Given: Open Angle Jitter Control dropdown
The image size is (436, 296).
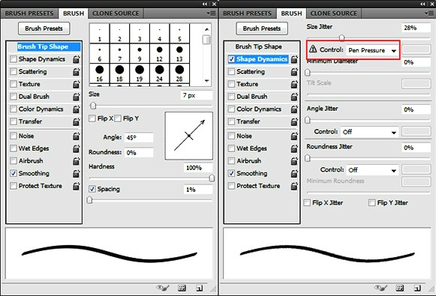Looking at the screenshot, I should click(369, 132).
